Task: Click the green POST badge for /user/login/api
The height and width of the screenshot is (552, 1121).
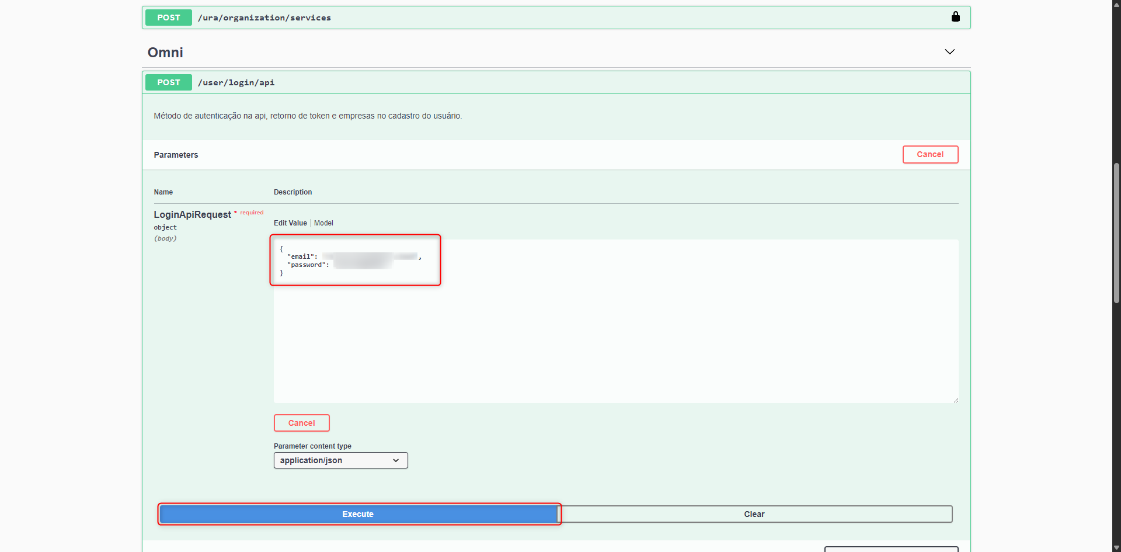Action: coord(168,83)
